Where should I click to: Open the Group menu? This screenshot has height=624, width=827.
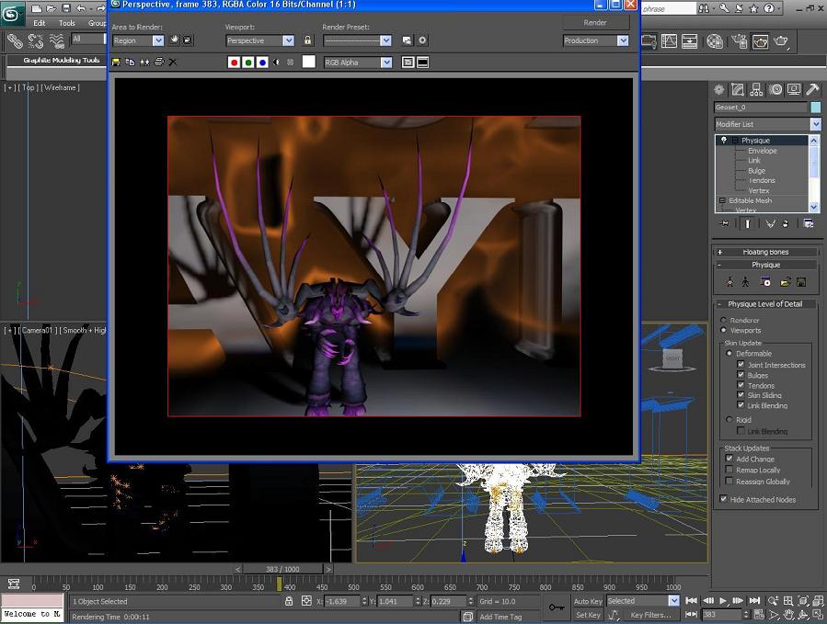pos(97,23)
